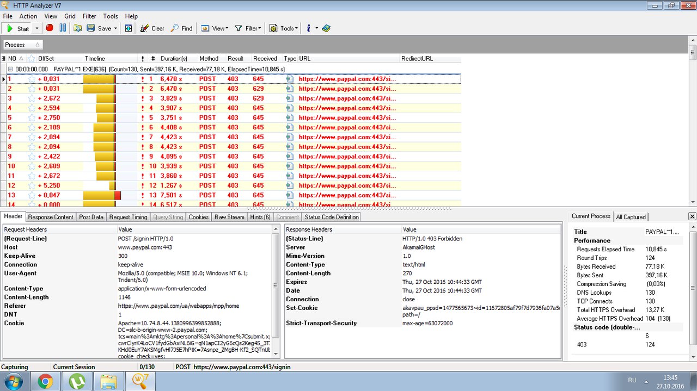Open the Filter toolbar dropdown
697x391 pixels.
click(248, 28)
